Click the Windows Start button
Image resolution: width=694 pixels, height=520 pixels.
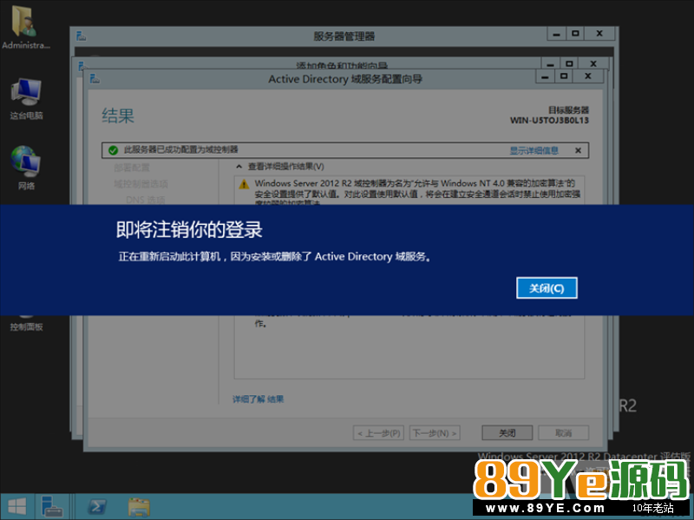[x=17, y=506]
